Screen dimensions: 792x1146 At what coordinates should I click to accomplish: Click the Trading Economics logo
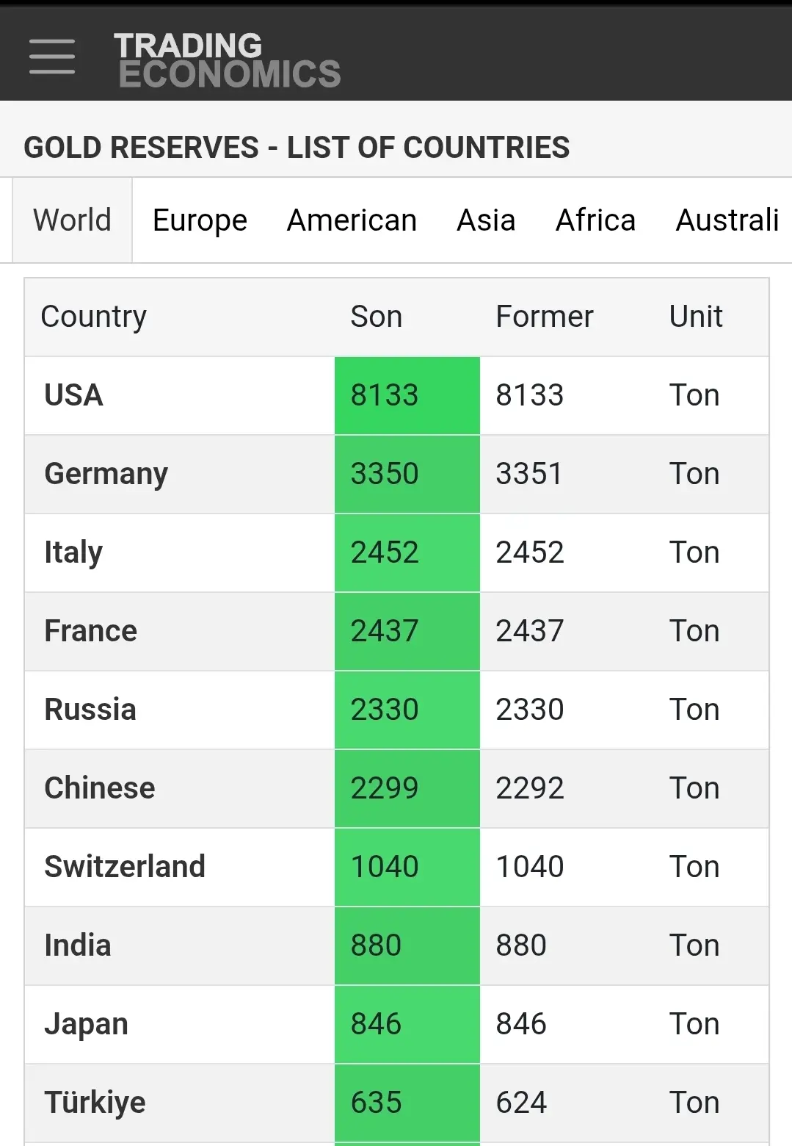point(227,60)
